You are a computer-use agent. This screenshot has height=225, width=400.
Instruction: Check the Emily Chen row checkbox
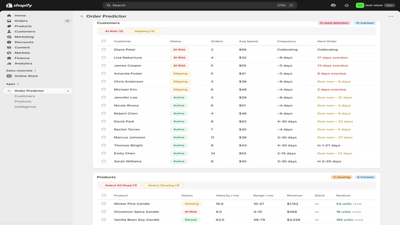[x=103, y=153]
